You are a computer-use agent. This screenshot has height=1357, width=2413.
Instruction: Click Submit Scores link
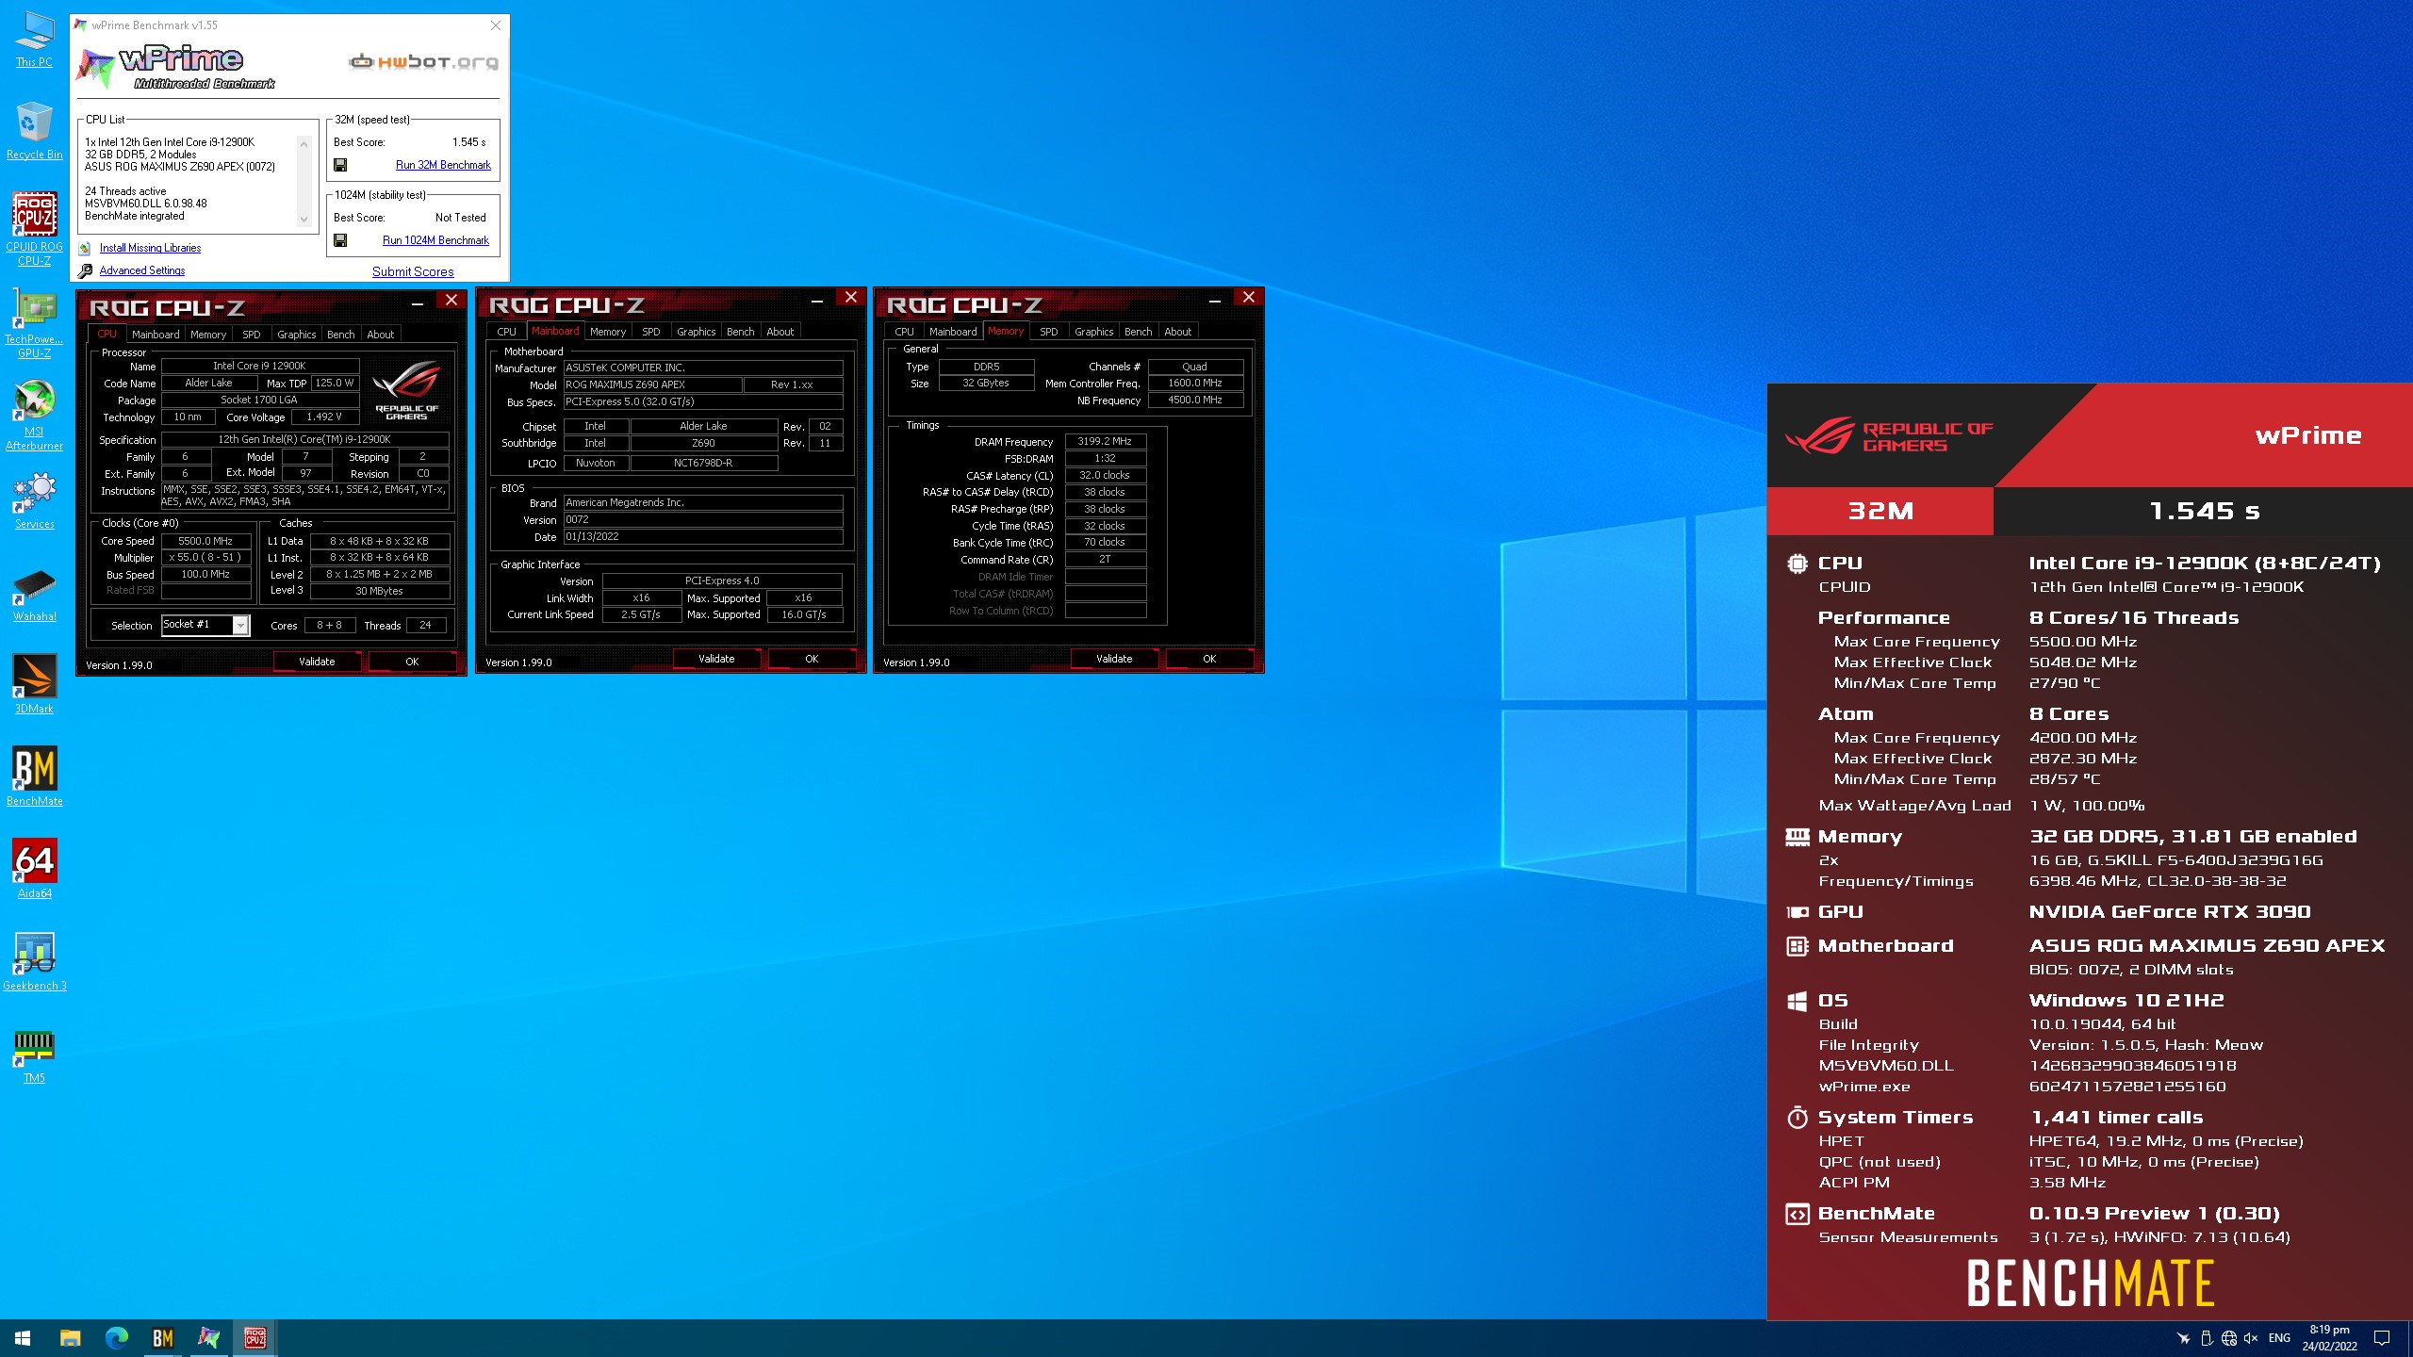coord(413,271)
